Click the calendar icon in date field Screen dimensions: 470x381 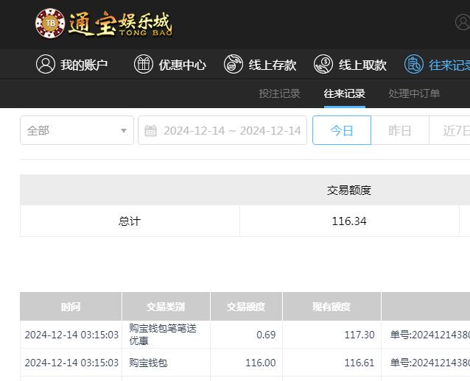point(150,131)
